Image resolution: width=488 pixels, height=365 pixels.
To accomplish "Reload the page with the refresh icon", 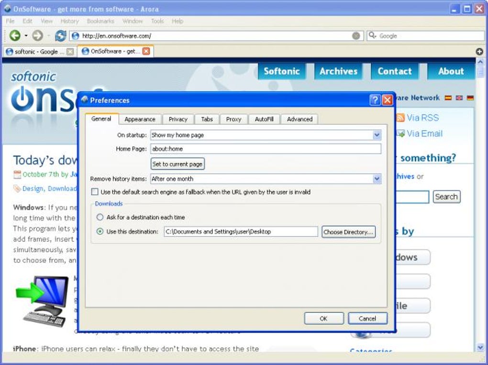I will click(61, 36).
